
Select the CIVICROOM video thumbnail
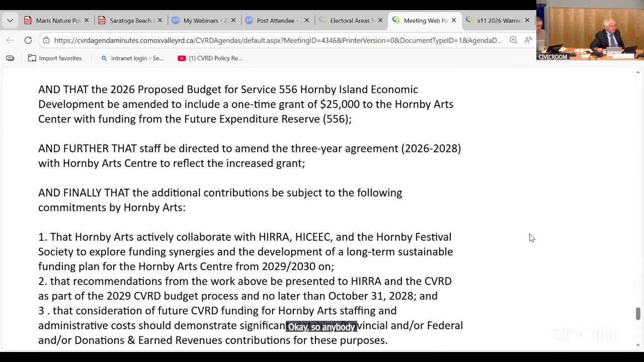[x=590, y=31]
